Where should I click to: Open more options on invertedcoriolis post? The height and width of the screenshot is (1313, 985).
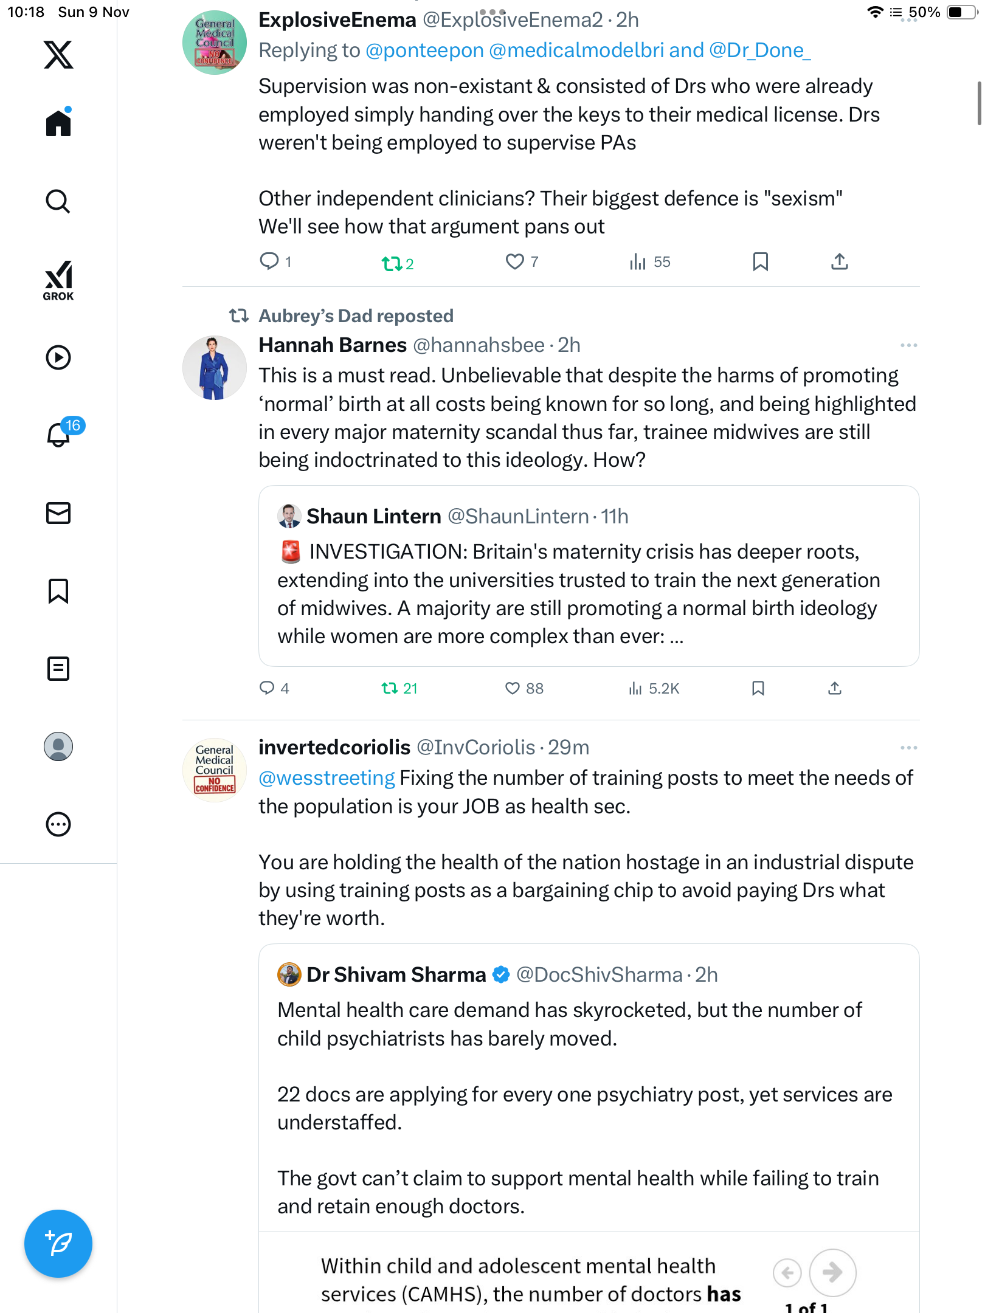908,748
